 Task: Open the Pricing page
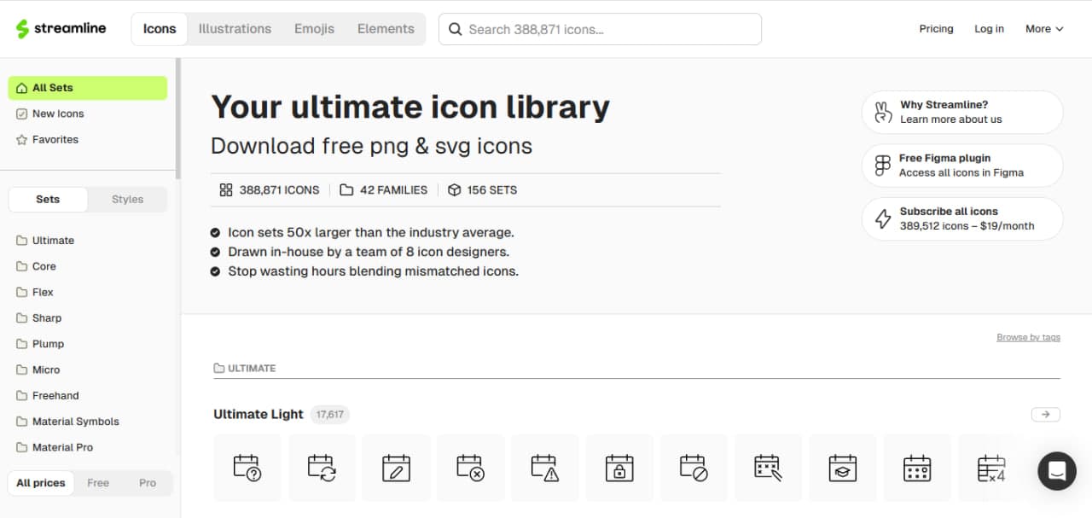(x=936, y=29)
